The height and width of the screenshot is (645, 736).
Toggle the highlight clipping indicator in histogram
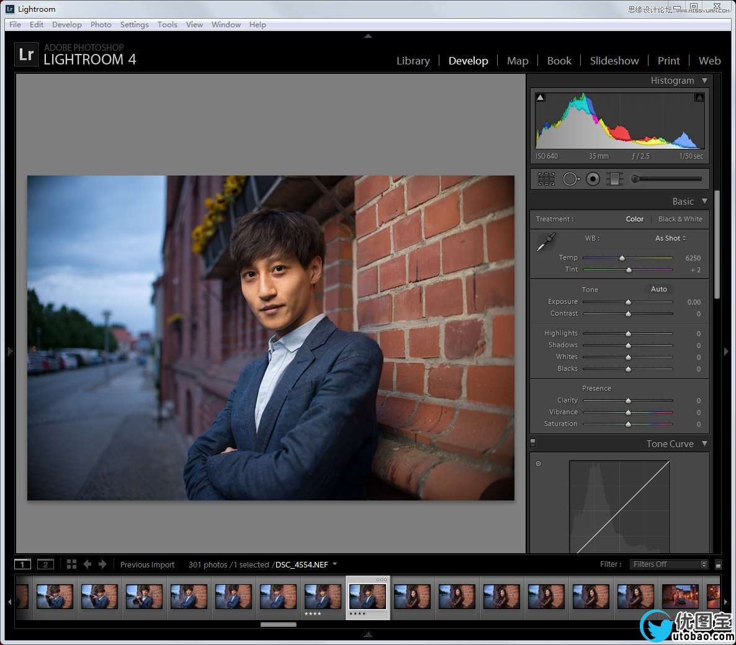[x=699, y=97]
